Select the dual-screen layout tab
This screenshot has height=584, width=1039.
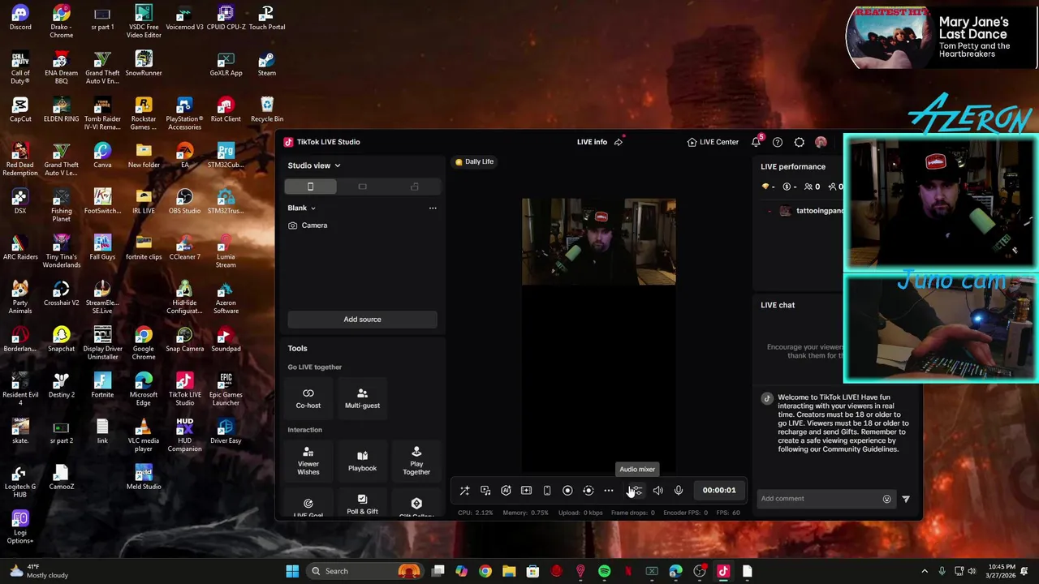pyautogui.click(x=414, y=187)
